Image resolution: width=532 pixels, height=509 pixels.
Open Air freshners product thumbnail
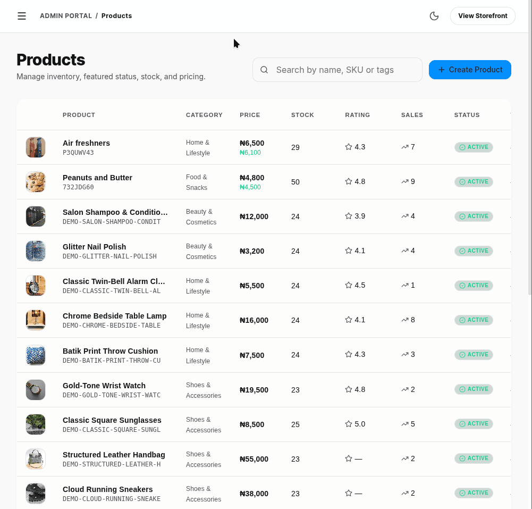tap(36, 147)
